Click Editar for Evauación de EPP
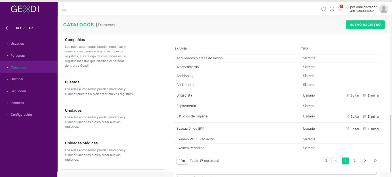Viewport: 392px width, 177px height. tap(355, 129)
